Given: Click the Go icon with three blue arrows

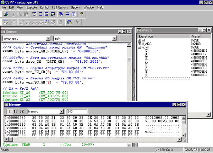Looking at the screenshot, I should tap(47, 22).
